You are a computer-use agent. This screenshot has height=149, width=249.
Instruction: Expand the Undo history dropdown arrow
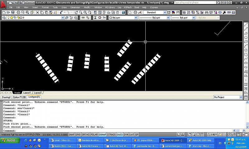65,12
